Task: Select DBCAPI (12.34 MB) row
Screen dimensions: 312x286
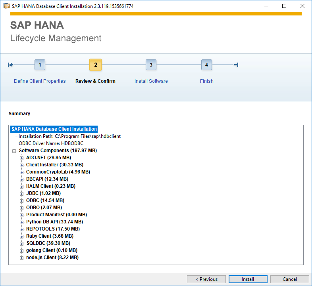Action: [47, 179]
